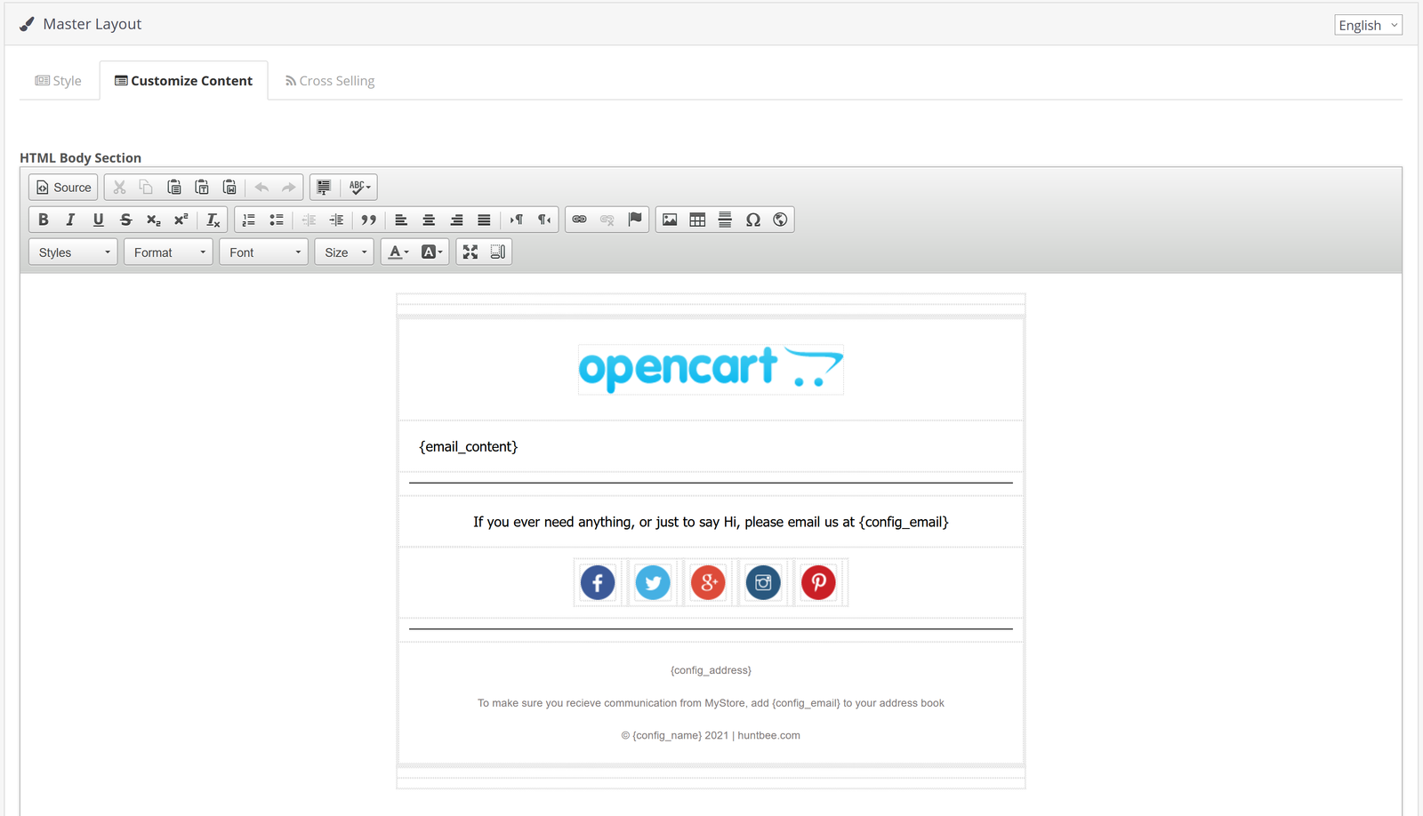The image size is (1423, 816).
Task: Open the Cross Selling tab
Action: pos(330,81)
